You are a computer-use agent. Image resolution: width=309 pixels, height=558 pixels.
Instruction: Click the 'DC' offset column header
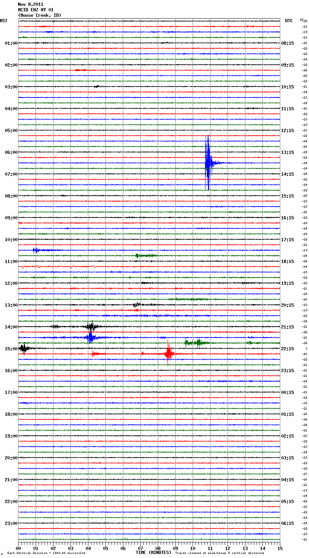coord(302,20)
